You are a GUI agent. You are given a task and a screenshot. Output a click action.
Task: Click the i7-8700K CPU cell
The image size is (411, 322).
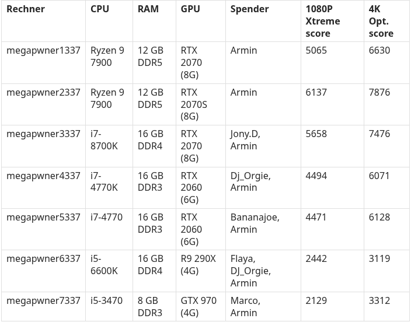coord(104,140)
